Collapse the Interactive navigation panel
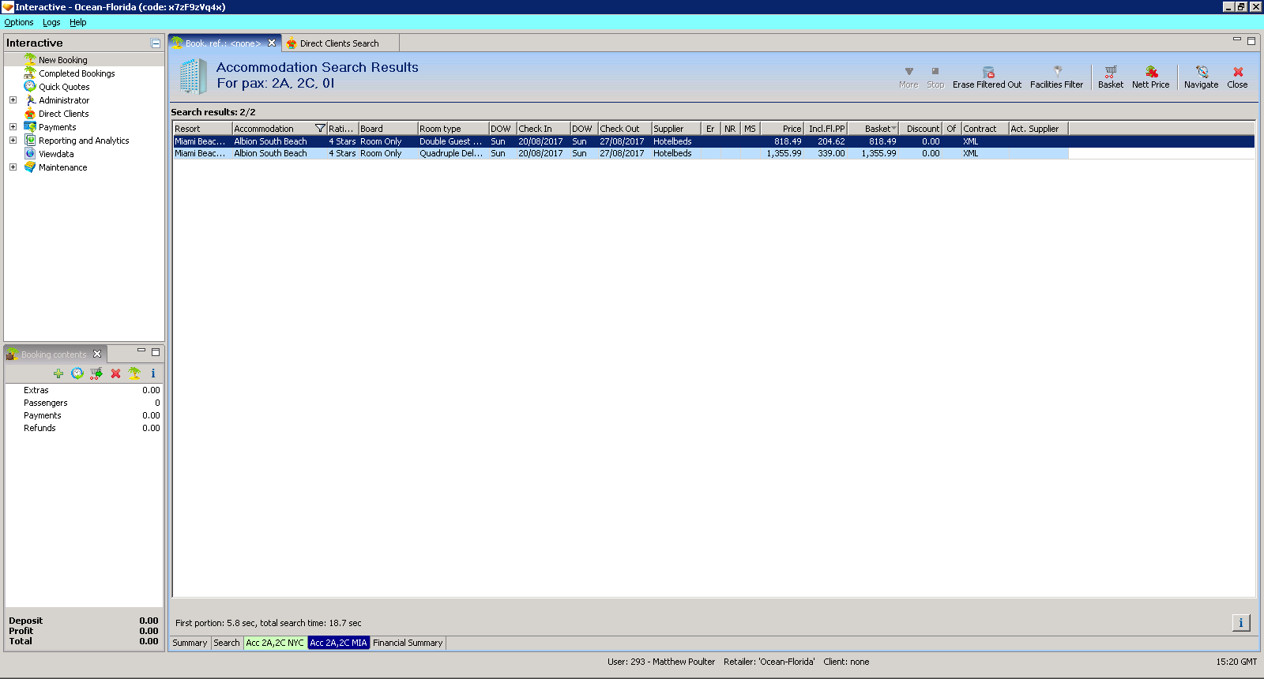This screenshot has width=1264, height=679. [x=156, y=43]
